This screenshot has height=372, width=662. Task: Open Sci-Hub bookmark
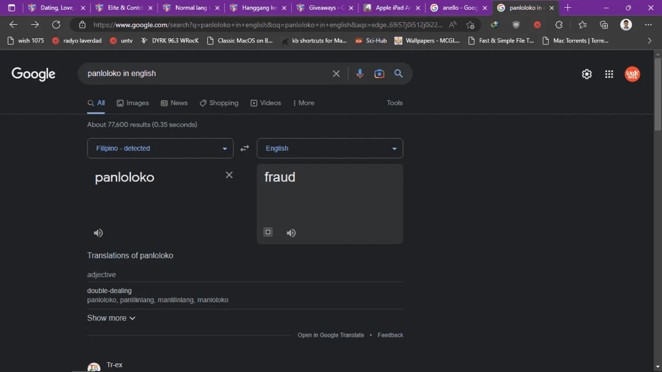pos(371,40)
